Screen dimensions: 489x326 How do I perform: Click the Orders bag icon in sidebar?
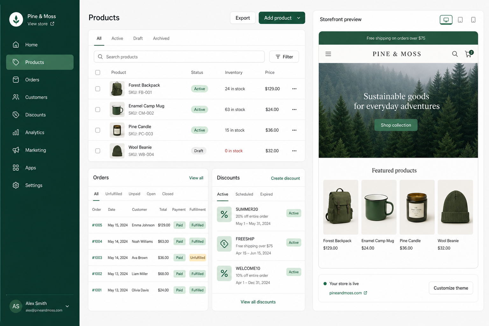tap(16, 80)
